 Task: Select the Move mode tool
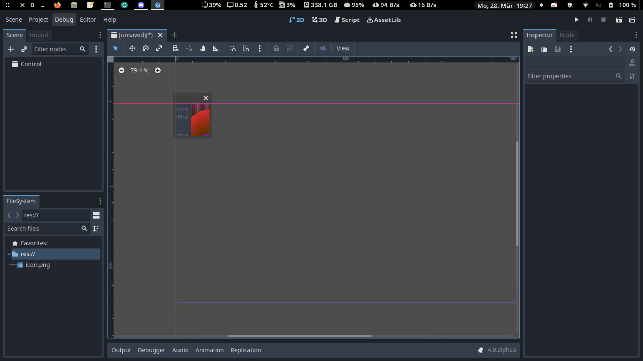(132, 48)
